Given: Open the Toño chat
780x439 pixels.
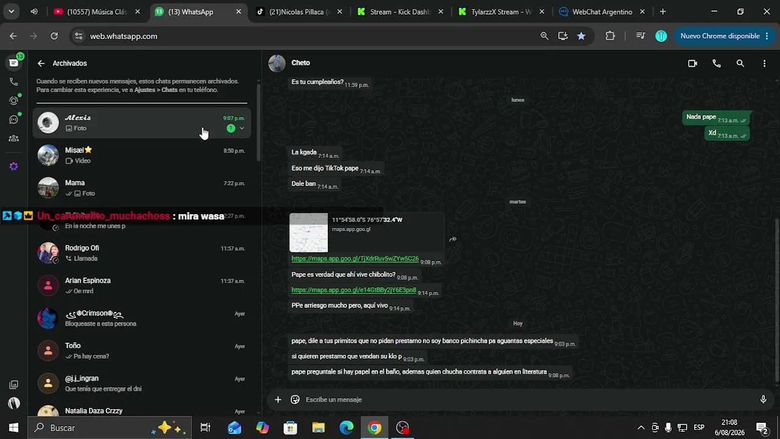Looking at the screenshot, I should click(142, 351).
